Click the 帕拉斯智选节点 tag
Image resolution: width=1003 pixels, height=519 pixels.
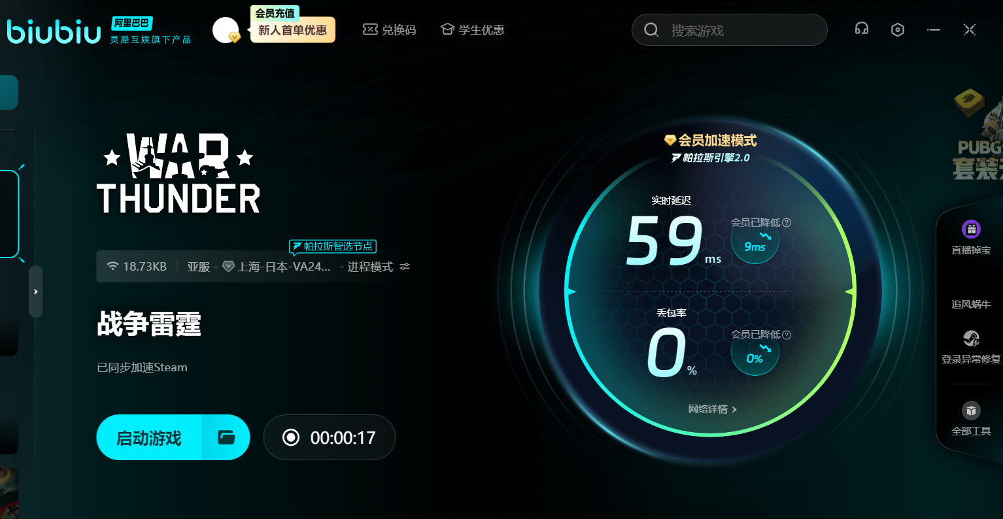tap(333, 246)
